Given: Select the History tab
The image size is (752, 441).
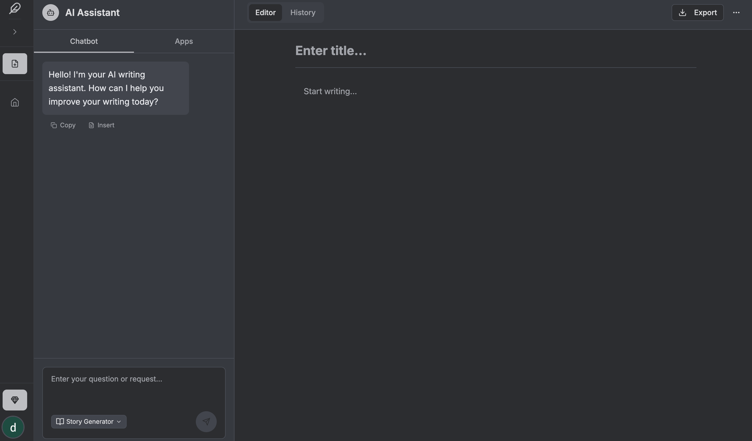Looking at the screenshot, I should coord(302,13).
